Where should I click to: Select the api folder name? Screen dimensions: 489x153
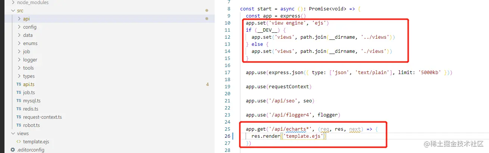[x=26, y=19]
